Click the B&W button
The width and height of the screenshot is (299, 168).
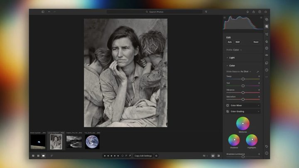[238, 42]
